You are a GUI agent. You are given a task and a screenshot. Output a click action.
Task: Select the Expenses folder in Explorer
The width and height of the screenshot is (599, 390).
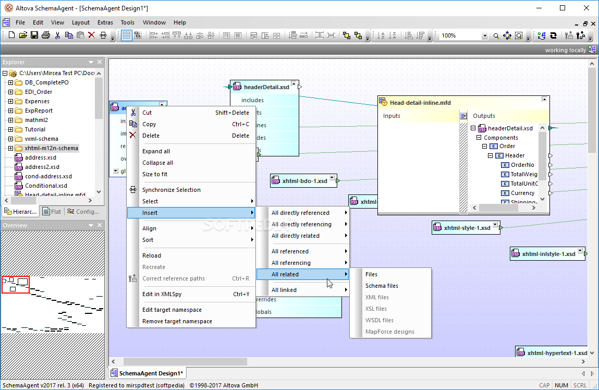[37, 101]
